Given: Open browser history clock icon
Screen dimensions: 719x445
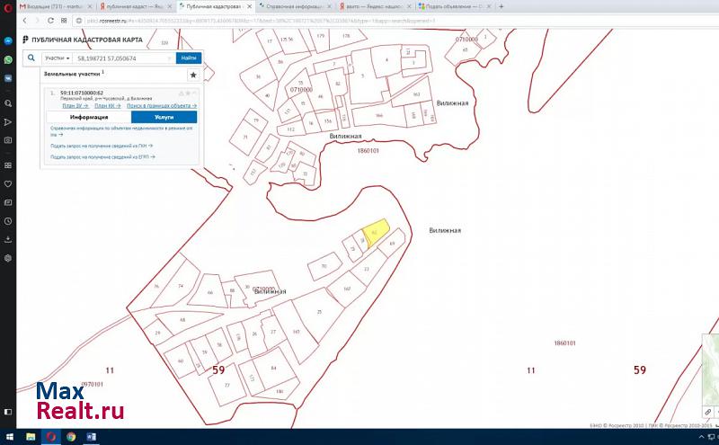Looking at the screenshot, I should (7, 220).
